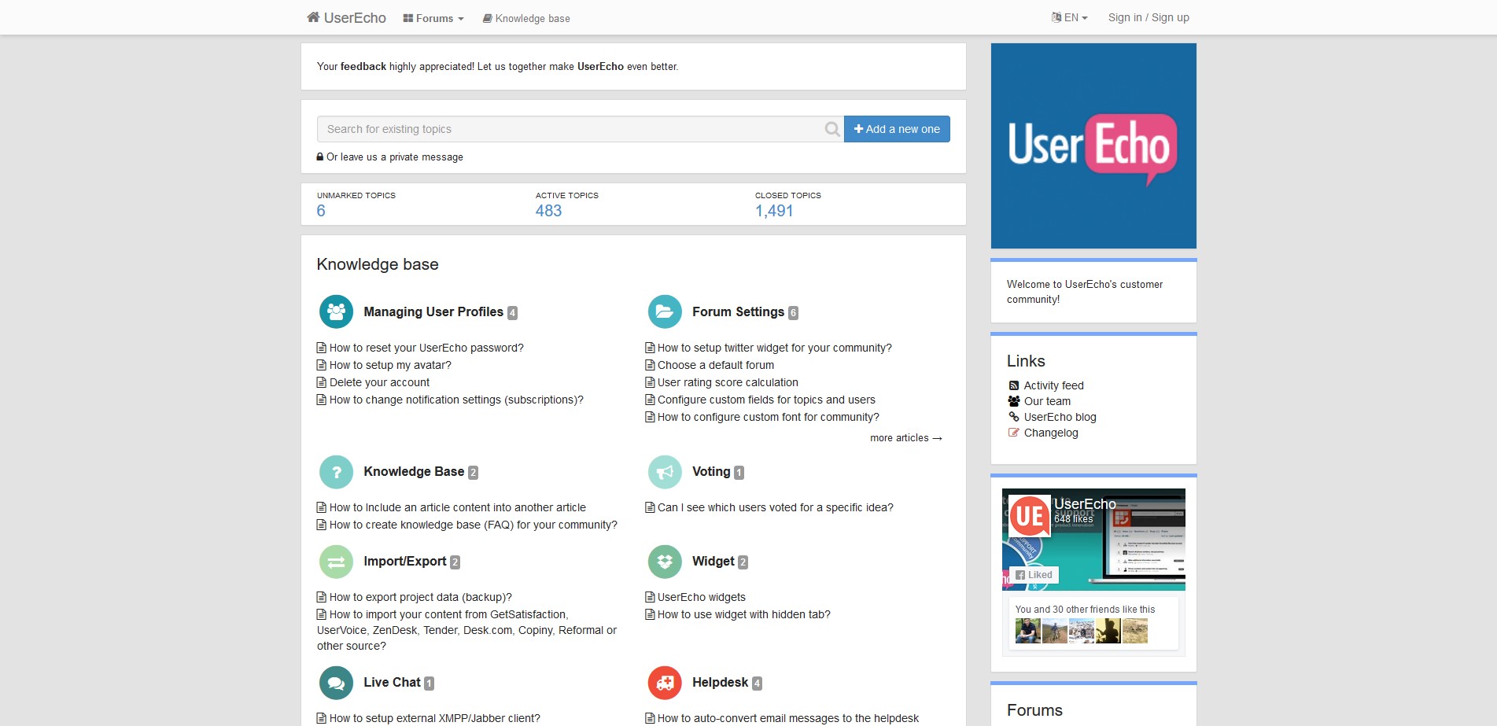Open Forum Settings heading

pos(738,312)
